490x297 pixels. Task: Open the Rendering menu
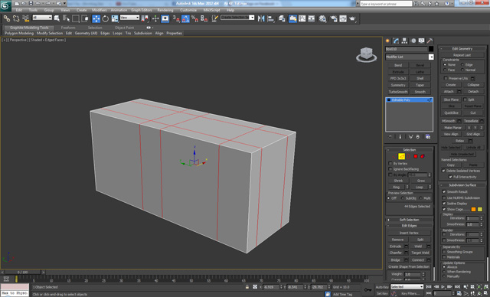click(165, 10)
